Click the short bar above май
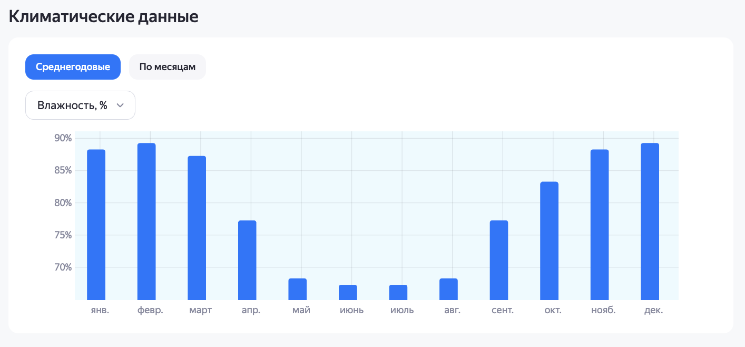 [297, 289]
